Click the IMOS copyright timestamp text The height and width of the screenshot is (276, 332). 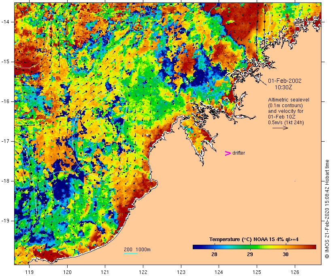pos(327,209)
